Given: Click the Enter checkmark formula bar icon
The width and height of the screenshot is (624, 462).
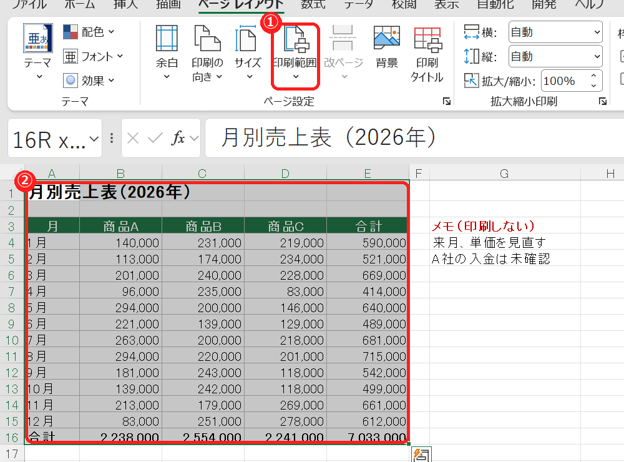Looking at the screenshot, I should (x=155, y=138).
